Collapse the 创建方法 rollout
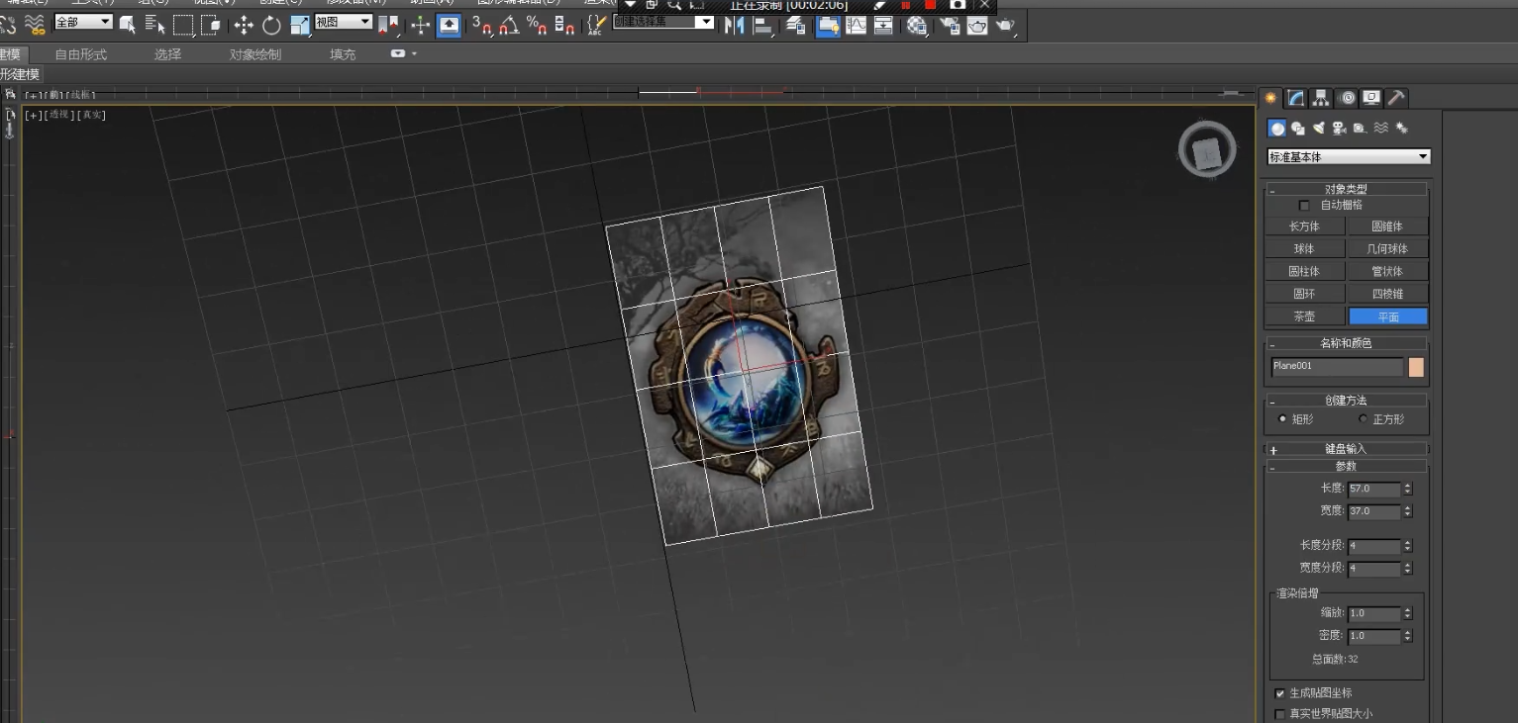The image size is (1518, 723). 1347,401
